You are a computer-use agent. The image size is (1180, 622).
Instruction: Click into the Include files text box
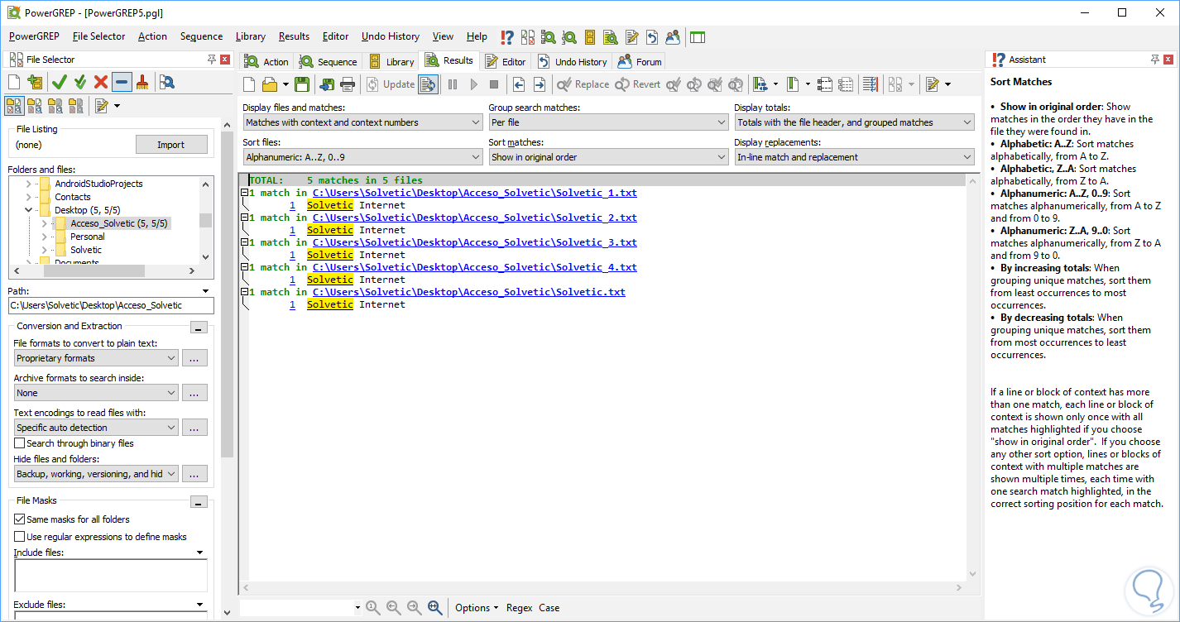111,576
